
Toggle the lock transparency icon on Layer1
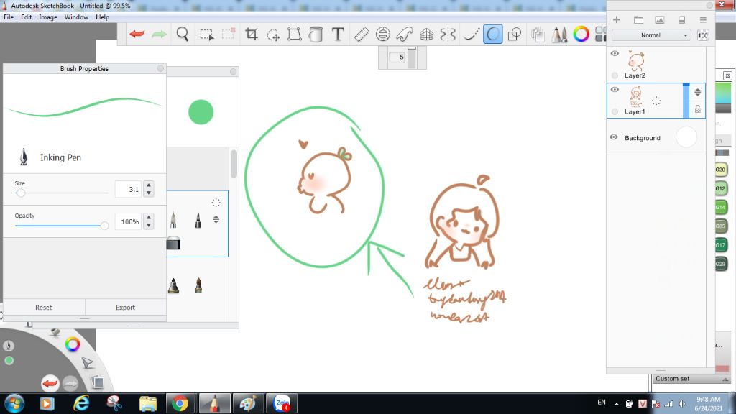(x=697, y=109)
